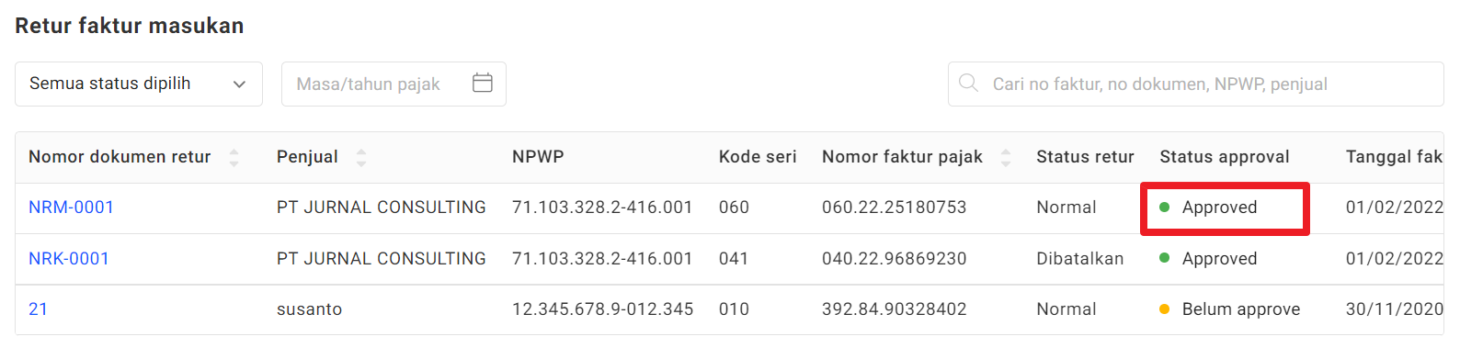Open retur document number 21
Image resolution: width=1460 pixels, height=348 pixels.
click(x=38, y=309)
